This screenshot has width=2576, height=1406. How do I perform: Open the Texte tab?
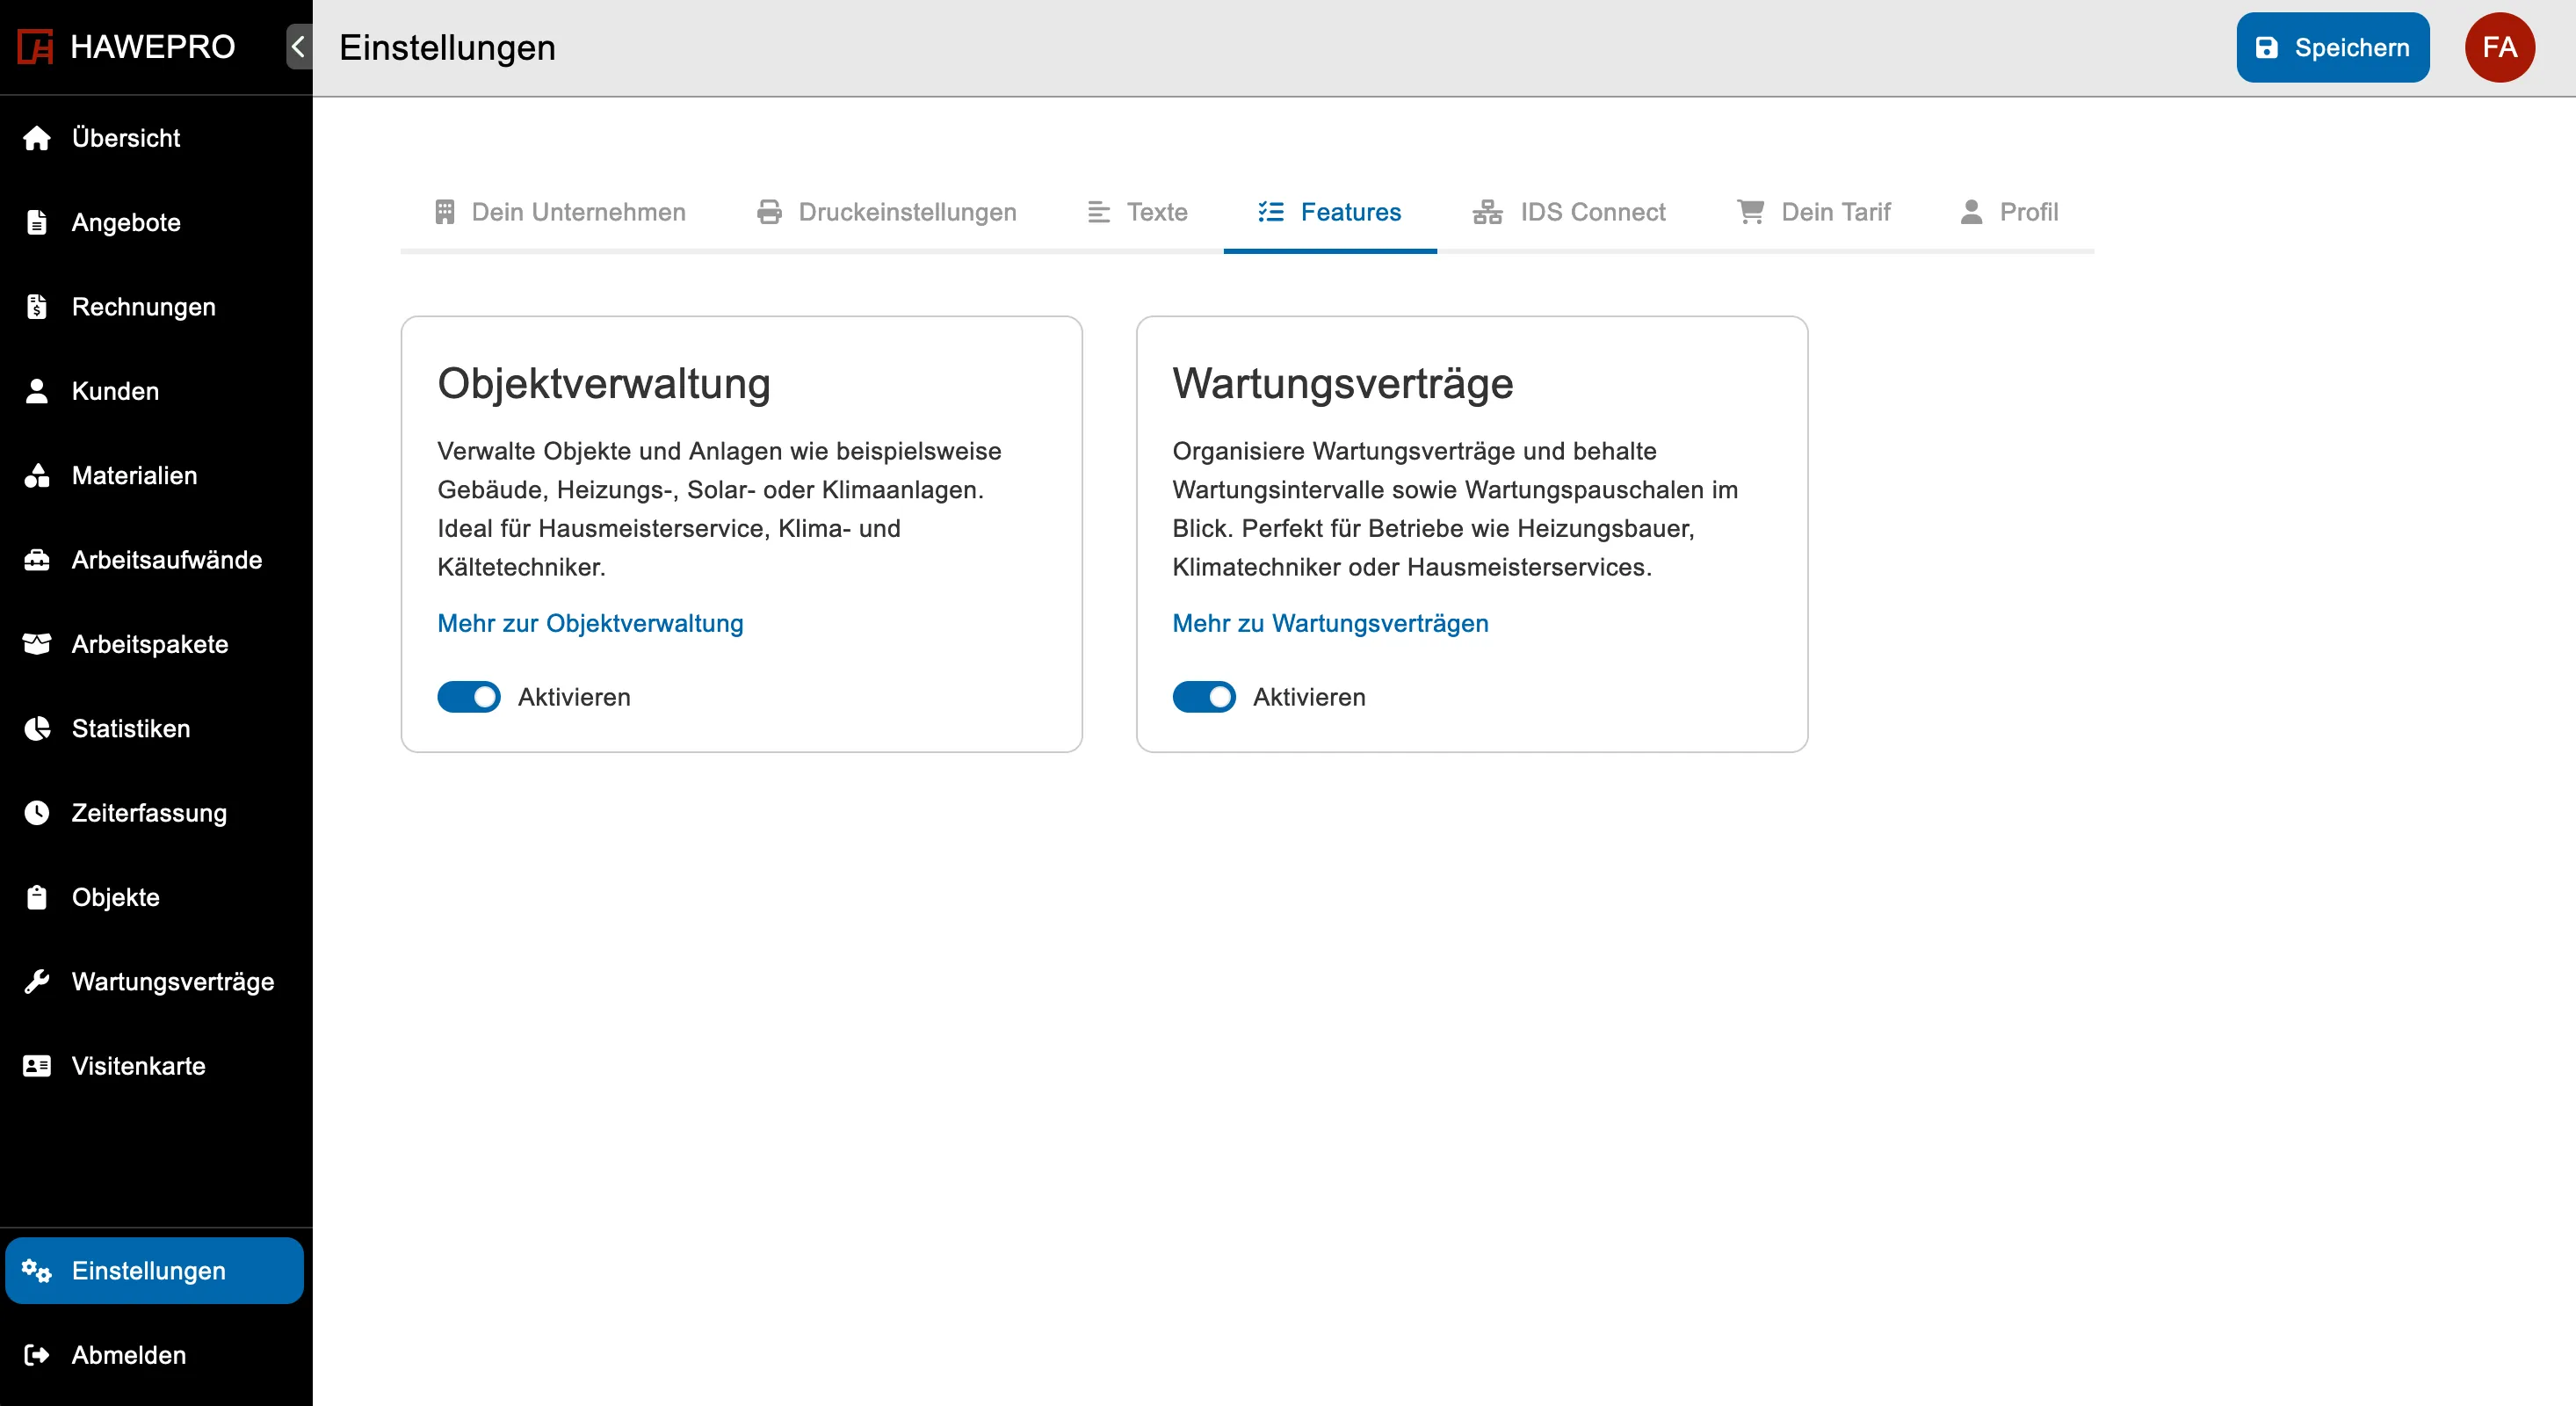(x=1138, y=212)
